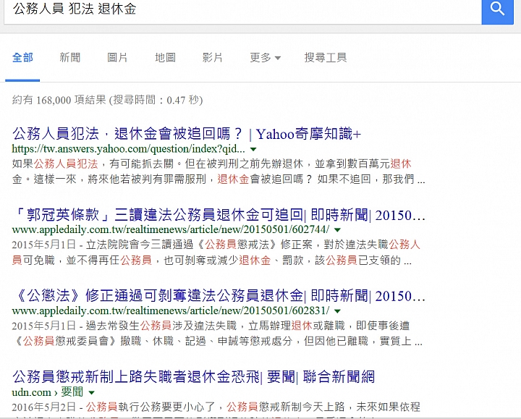Image resolution: width=521 pixels, height=419 pixels.
Task: Open 《公懲法》修正通過 news result
Action: 219,296
